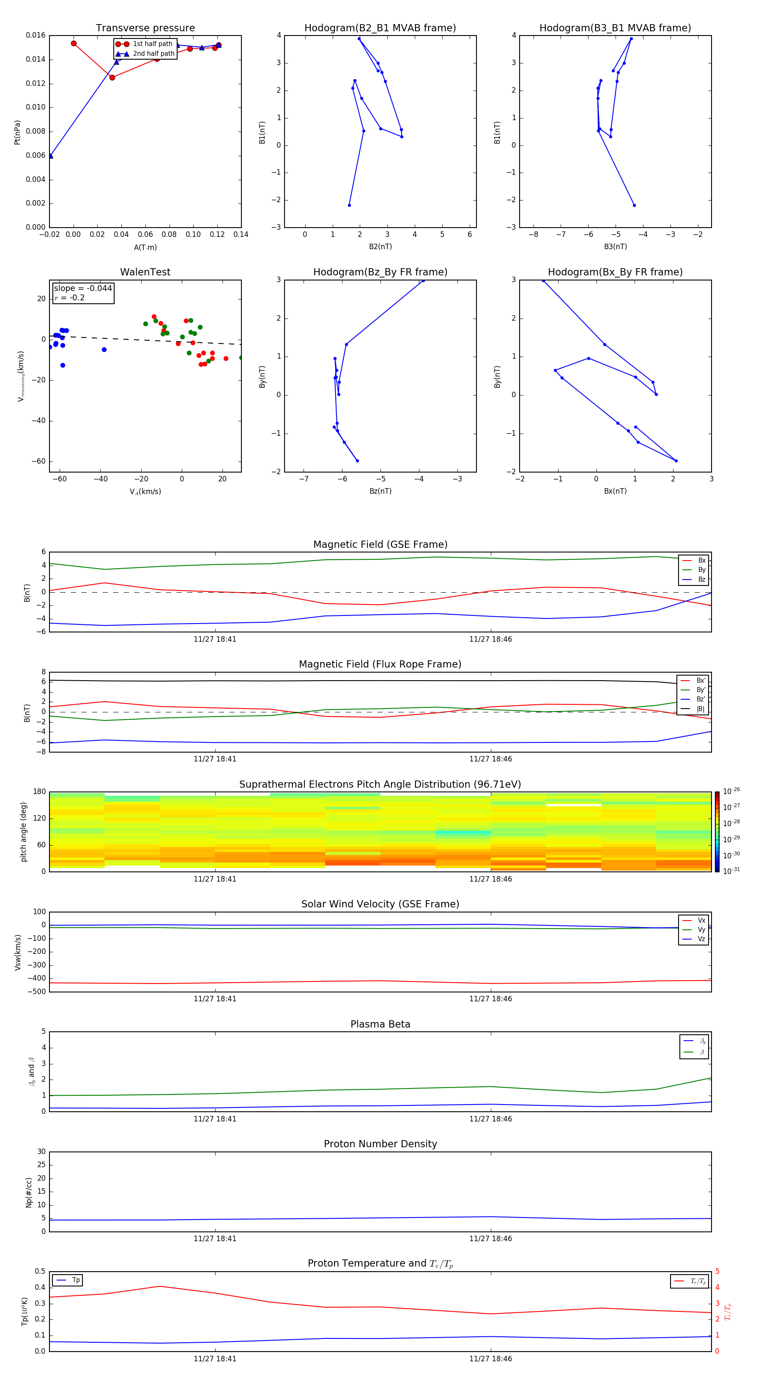Click the 'Transverse pressure' plot title

(145, 27)
